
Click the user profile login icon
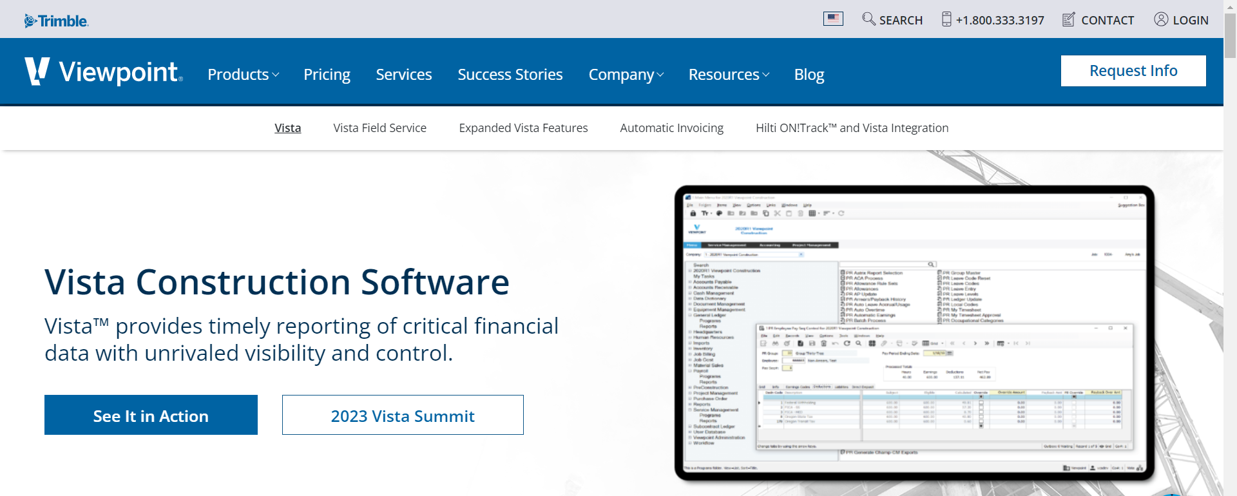pos(1161,19)
